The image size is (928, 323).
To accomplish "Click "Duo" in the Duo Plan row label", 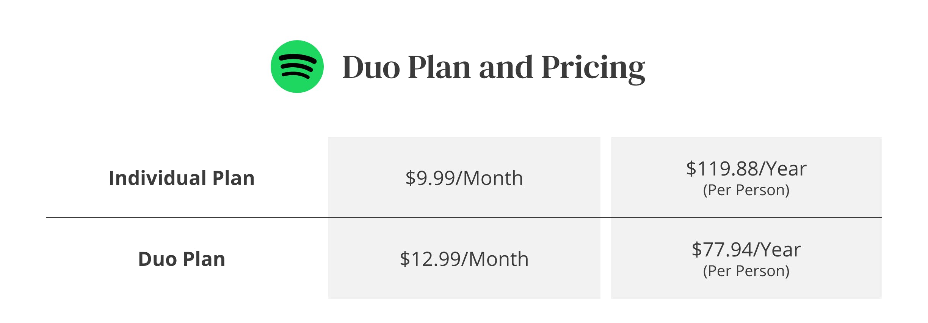I will pos(157,259).
